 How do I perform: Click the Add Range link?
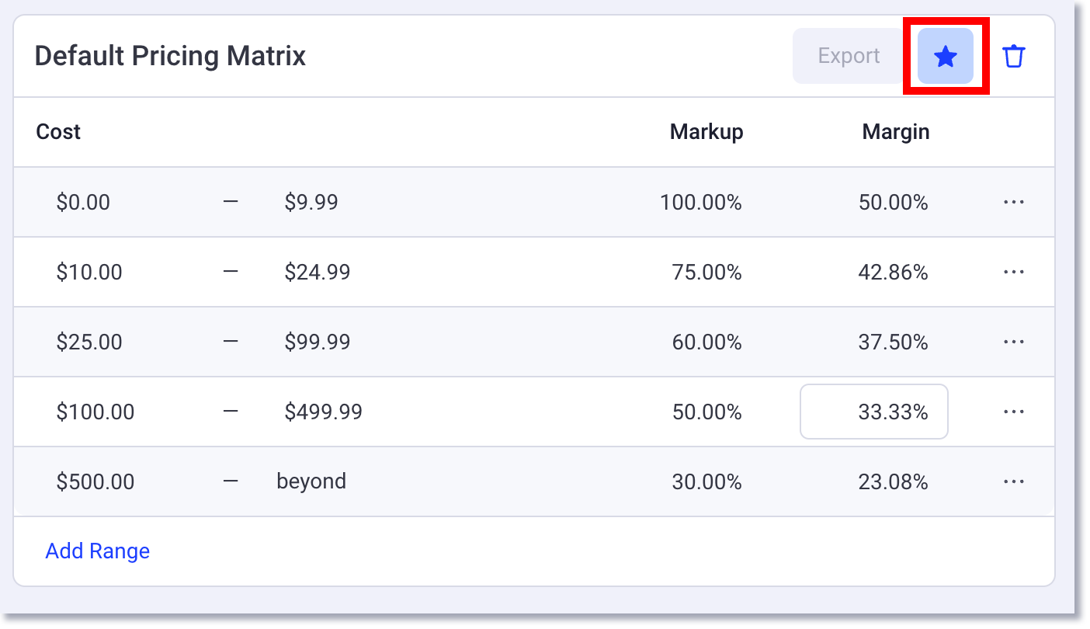[97, 551]
